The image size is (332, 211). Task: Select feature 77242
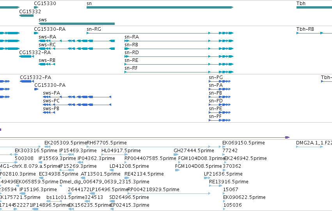[x=224, y=155]
